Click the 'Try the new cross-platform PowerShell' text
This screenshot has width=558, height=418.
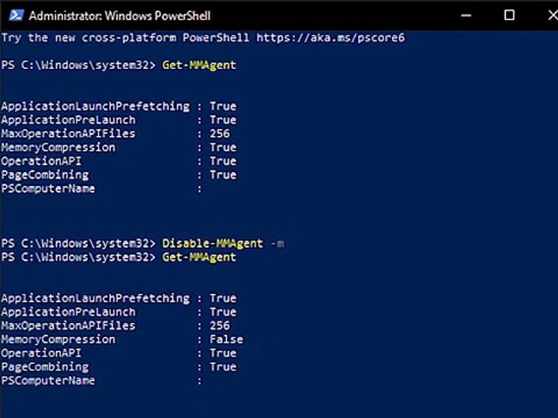point(125,38)
